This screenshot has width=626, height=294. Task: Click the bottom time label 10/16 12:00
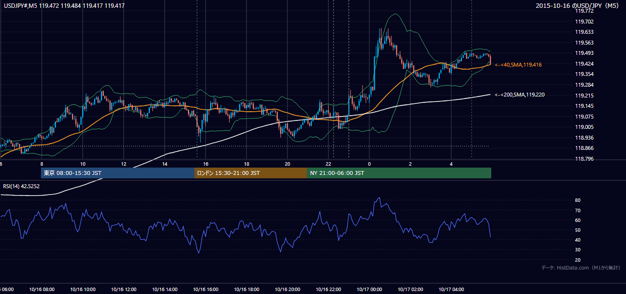123,290
